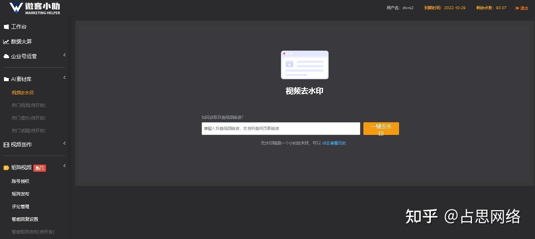Click the 视频创作 film icon

(6, 144)
